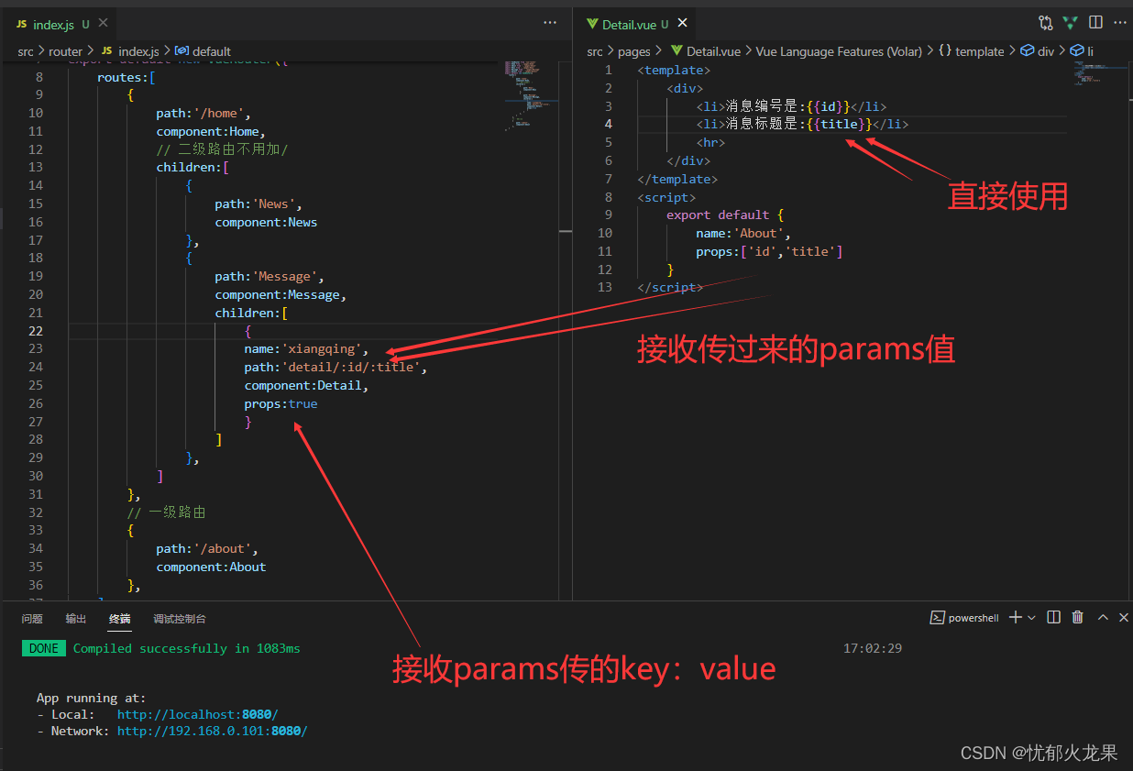Click code line props:true
Viewport: 1133px width, 771px height.
coord(280,403)
